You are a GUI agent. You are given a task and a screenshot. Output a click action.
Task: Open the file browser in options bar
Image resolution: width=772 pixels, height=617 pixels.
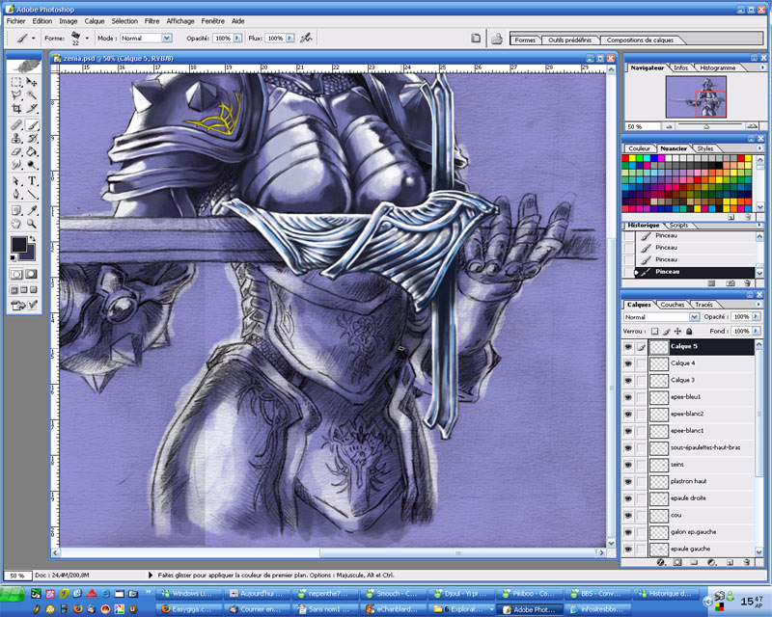(497, 39)
